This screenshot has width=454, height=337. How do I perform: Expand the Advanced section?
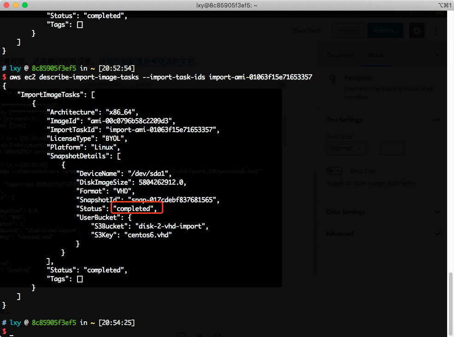tap(437, 234)
